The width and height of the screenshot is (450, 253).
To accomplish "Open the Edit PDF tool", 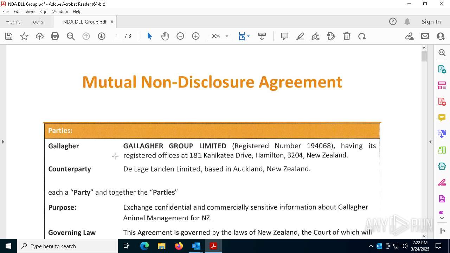I will (442, 85).
